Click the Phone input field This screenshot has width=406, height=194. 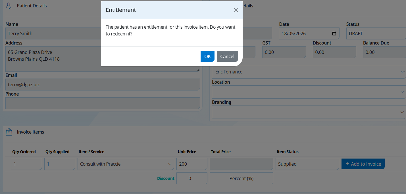coord(103,103)
